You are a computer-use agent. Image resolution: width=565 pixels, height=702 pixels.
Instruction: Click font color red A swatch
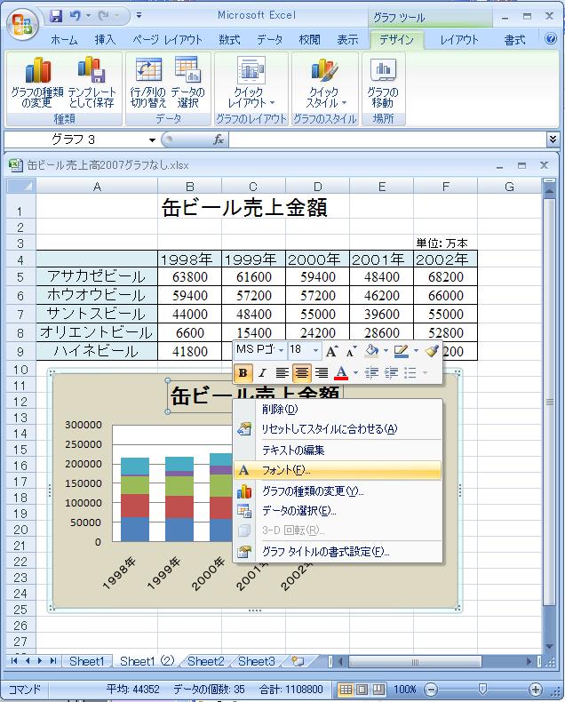pos(341,372)
